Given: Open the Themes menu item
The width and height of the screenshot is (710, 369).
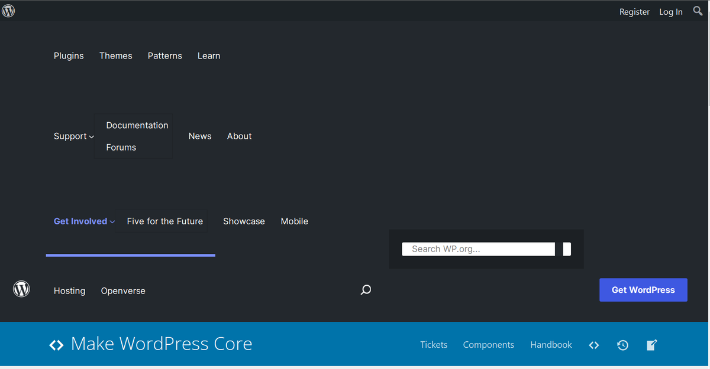Looking at the screenshot, I should pyautogui.click(x=116, y=55).
